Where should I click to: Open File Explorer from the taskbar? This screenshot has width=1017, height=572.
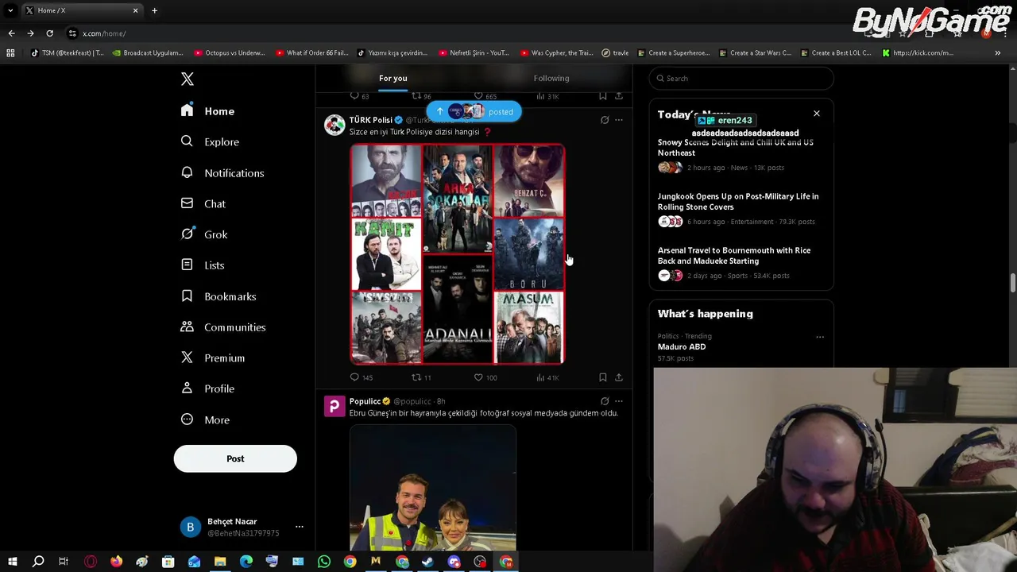click(x=220, y=562)
